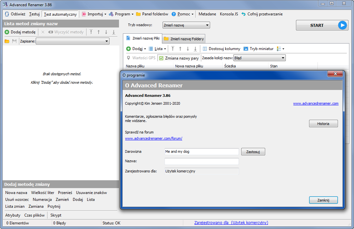Add Zamień method
354x229 pixels.
coord(62,200)
